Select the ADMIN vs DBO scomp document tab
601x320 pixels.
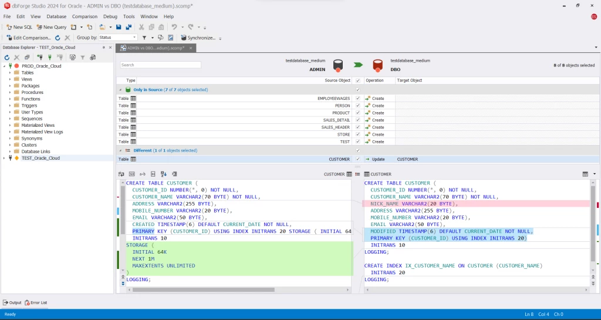coord(156,48)
